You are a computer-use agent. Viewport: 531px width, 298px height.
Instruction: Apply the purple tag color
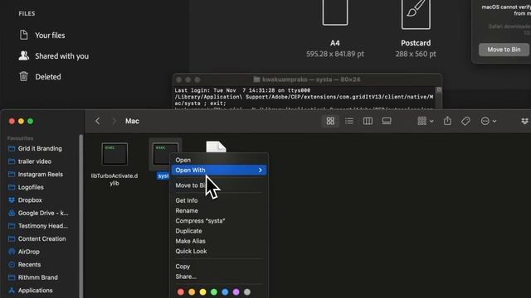pyautogui.click(x=236, y=292)
